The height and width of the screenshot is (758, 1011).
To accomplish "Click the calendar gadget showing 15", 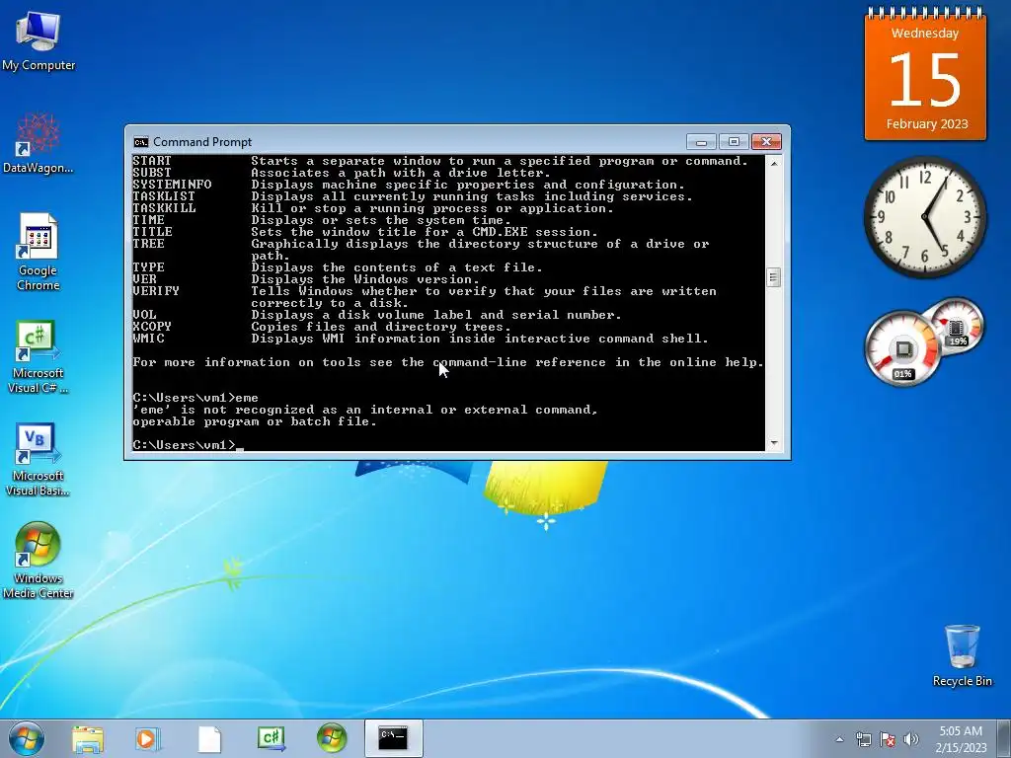I will 925,74.
